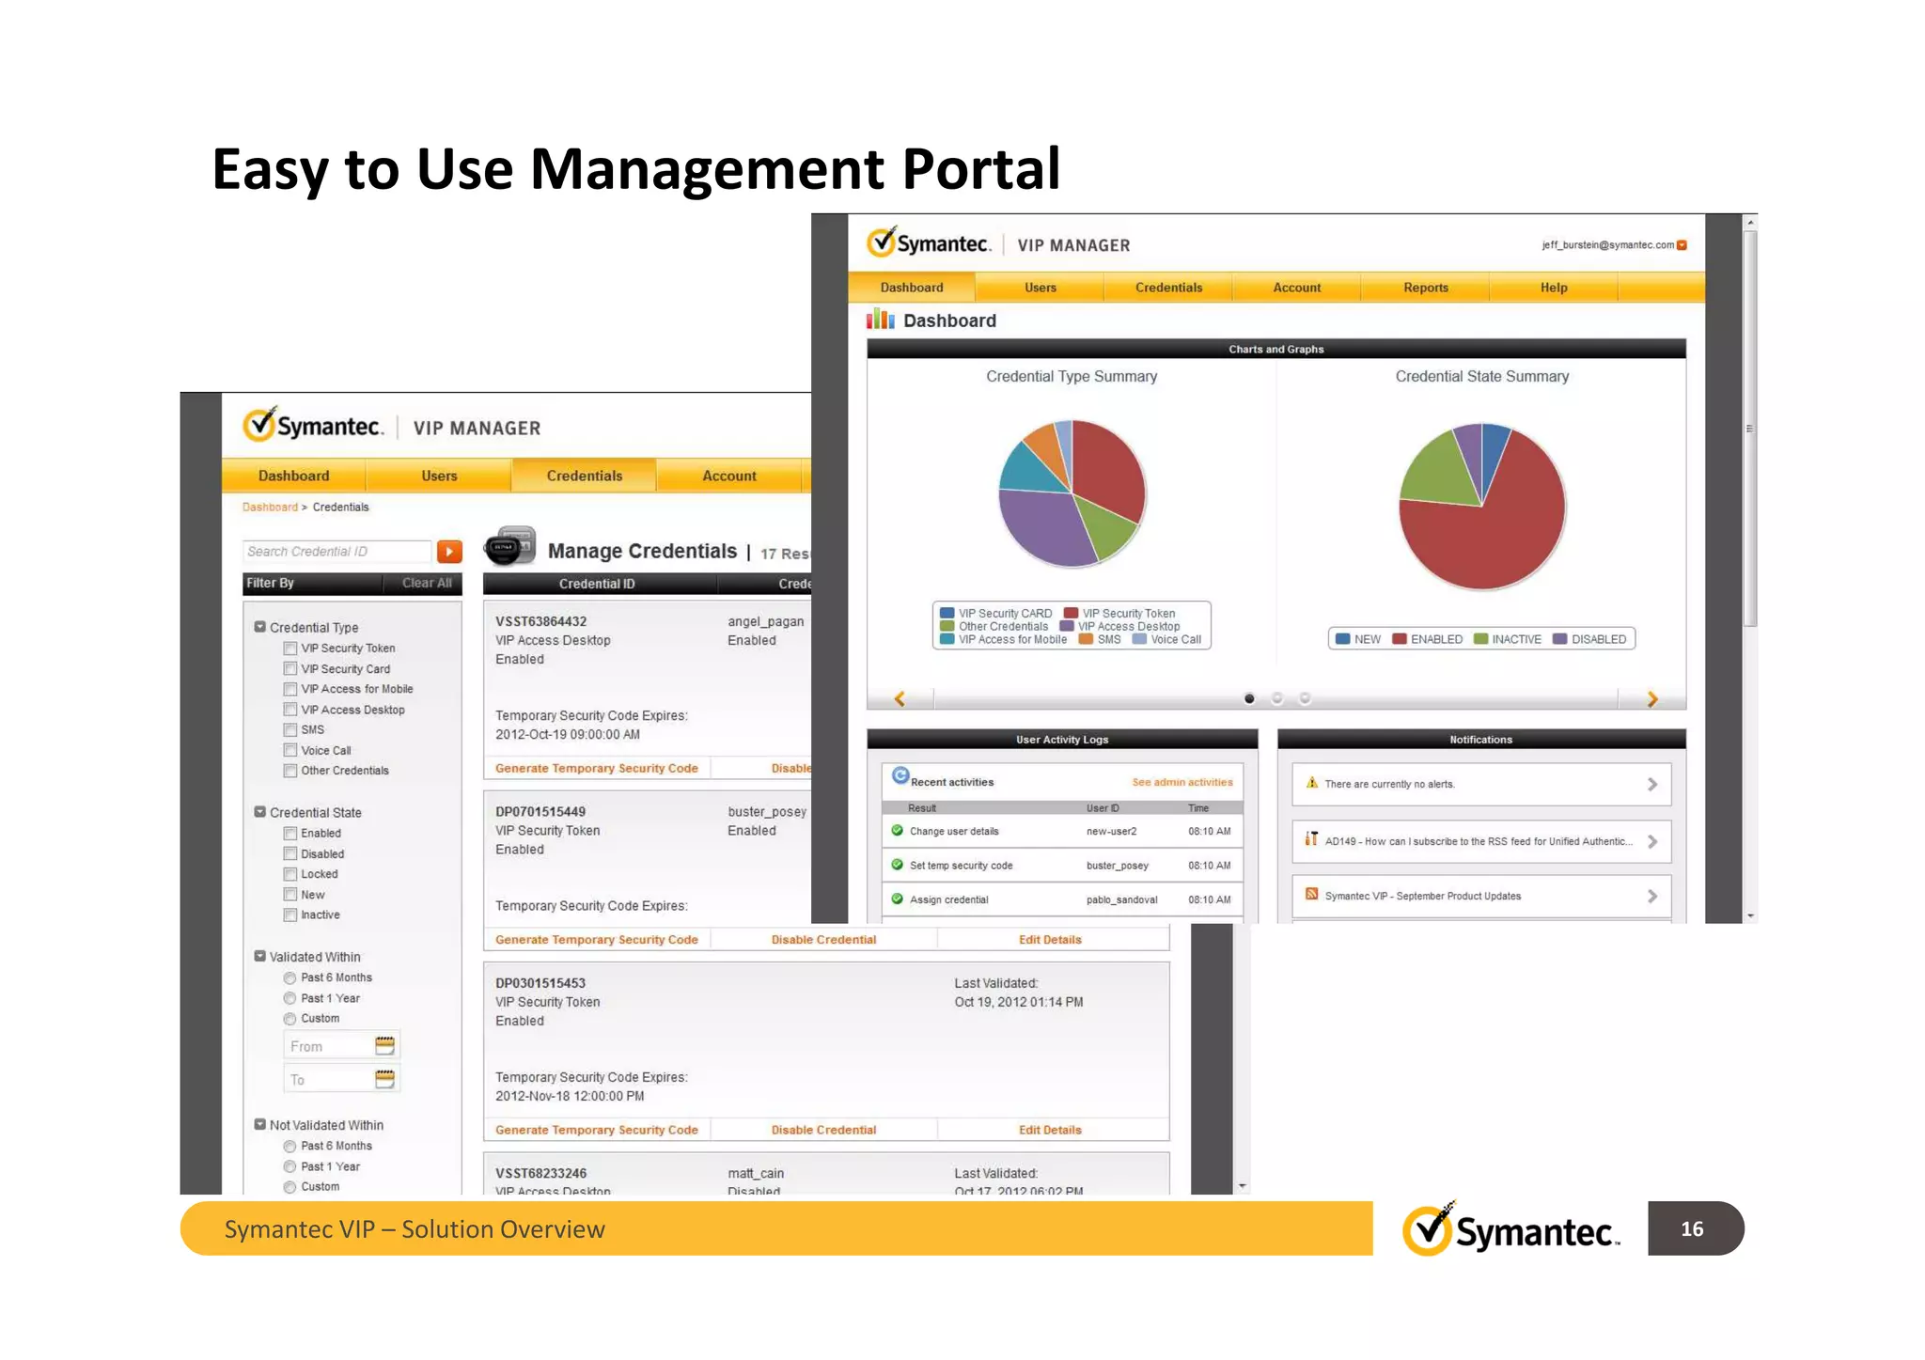Click Edit Details for DP0701515449
Screen dimensions: 1925x1360
pyautogui.click(x=1050, y=939)
